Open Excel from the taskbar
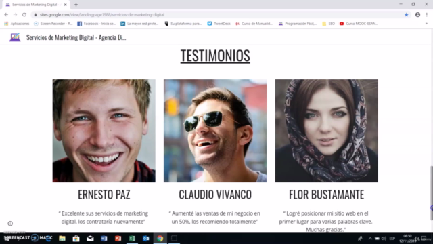 tap(132, 238)
